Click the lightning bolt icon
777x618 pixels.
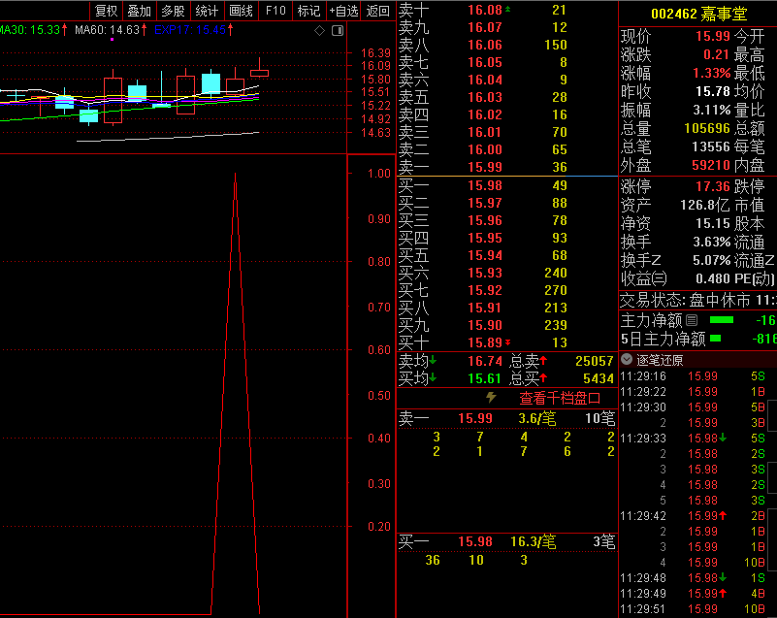(491, 398)
